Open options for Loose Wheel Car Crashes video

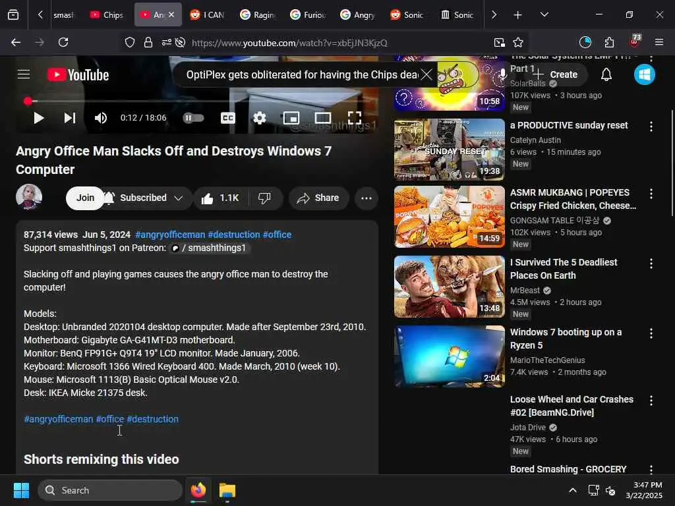click(651, 401)
